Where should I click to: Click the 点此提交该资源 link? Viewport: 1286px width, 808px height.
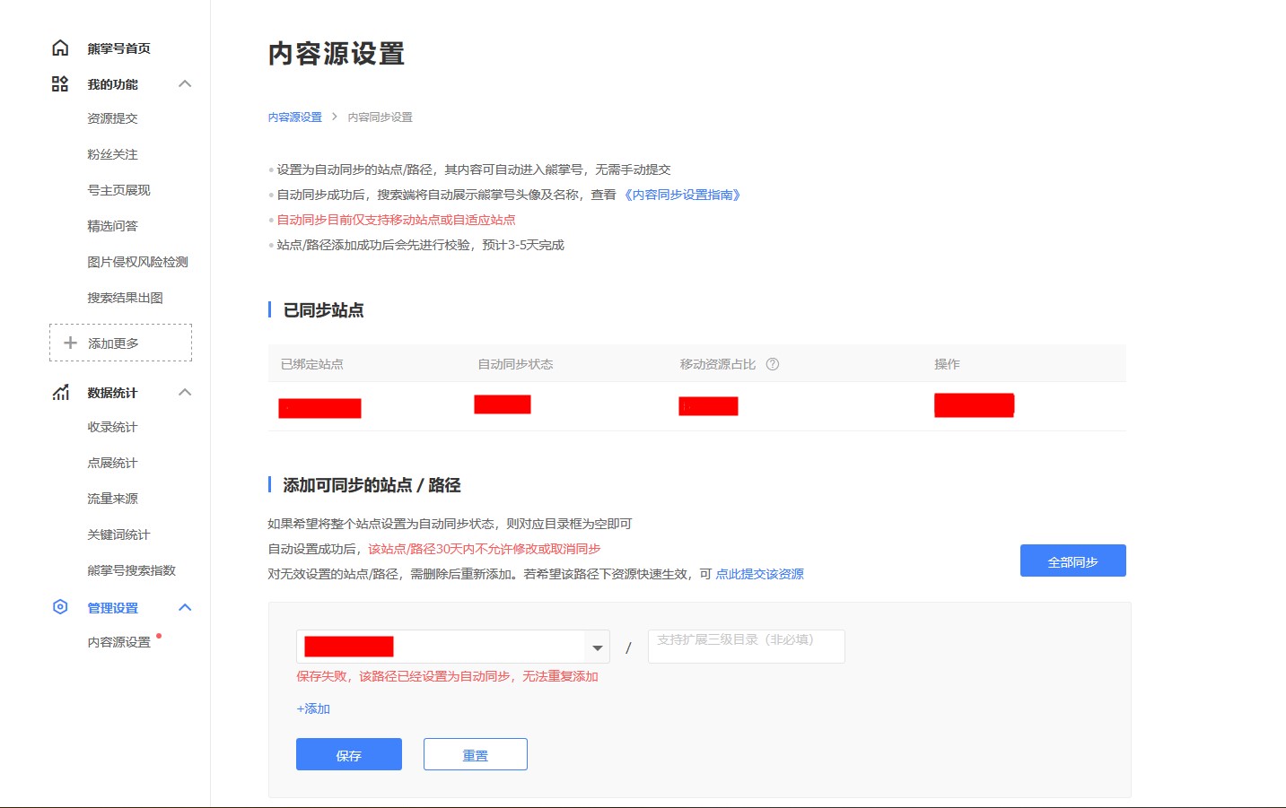coord(759,574)
